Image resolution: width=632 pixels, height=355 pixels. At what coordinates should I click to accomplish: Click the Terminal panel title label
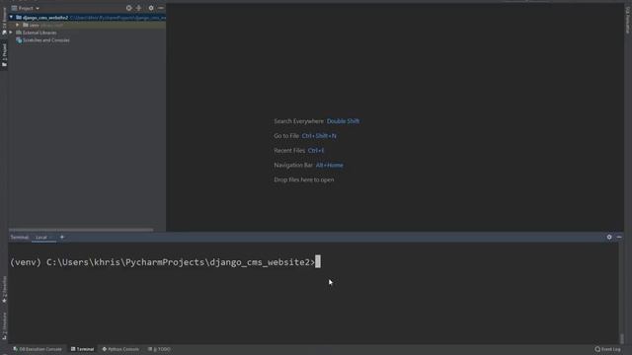click(x=20, y=238)
